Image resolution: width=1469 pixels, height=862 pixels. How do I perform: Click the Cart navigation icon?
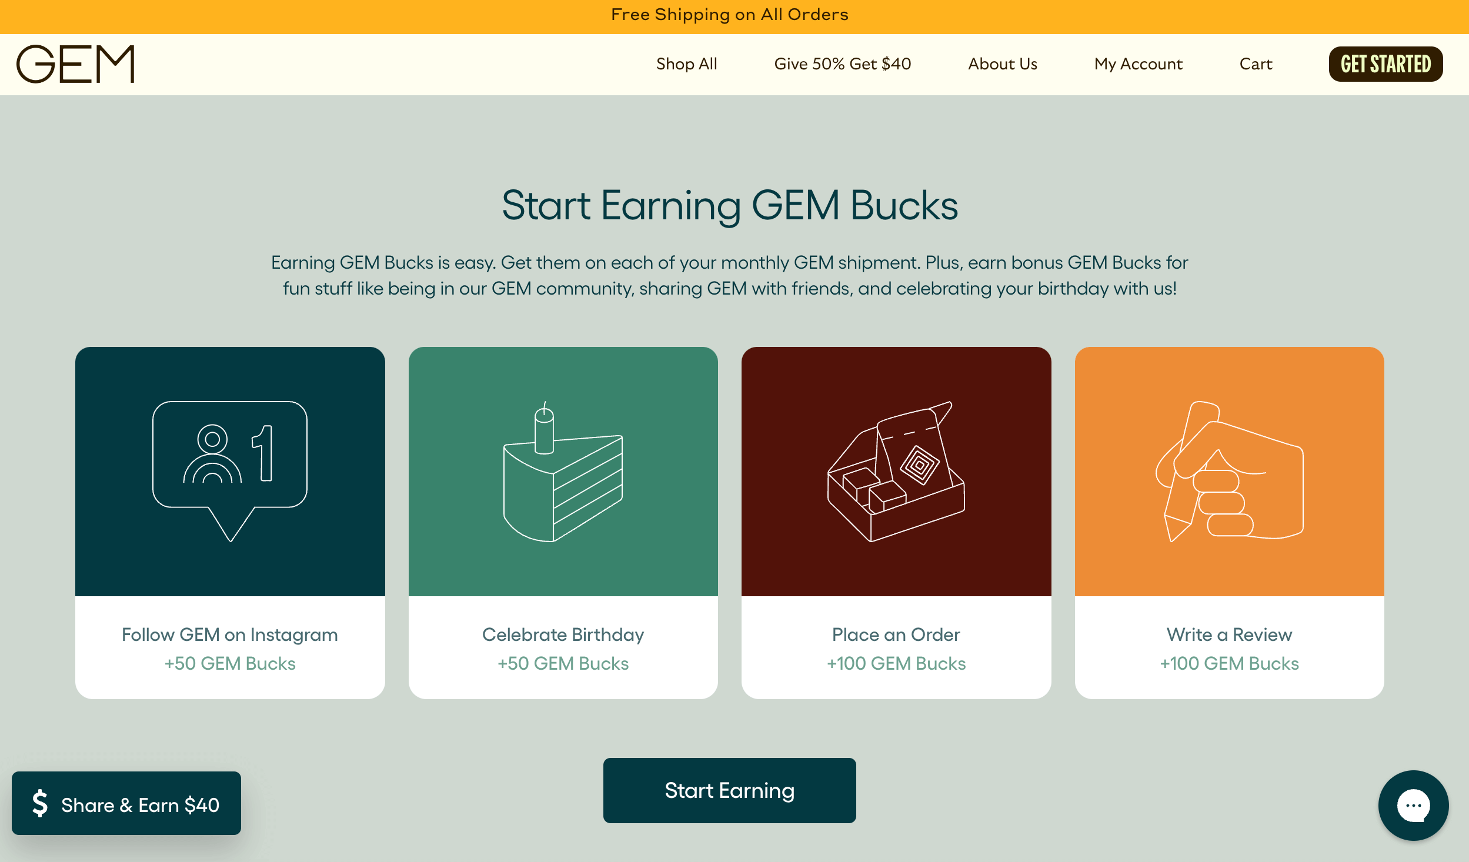1256,64
